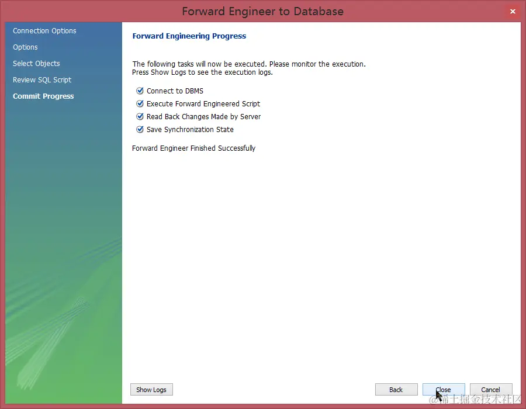Click 'Save Synchronization State' task text
Image resolution: width=526 pixels, height=409 pixels.
click(x=190, y=130)
